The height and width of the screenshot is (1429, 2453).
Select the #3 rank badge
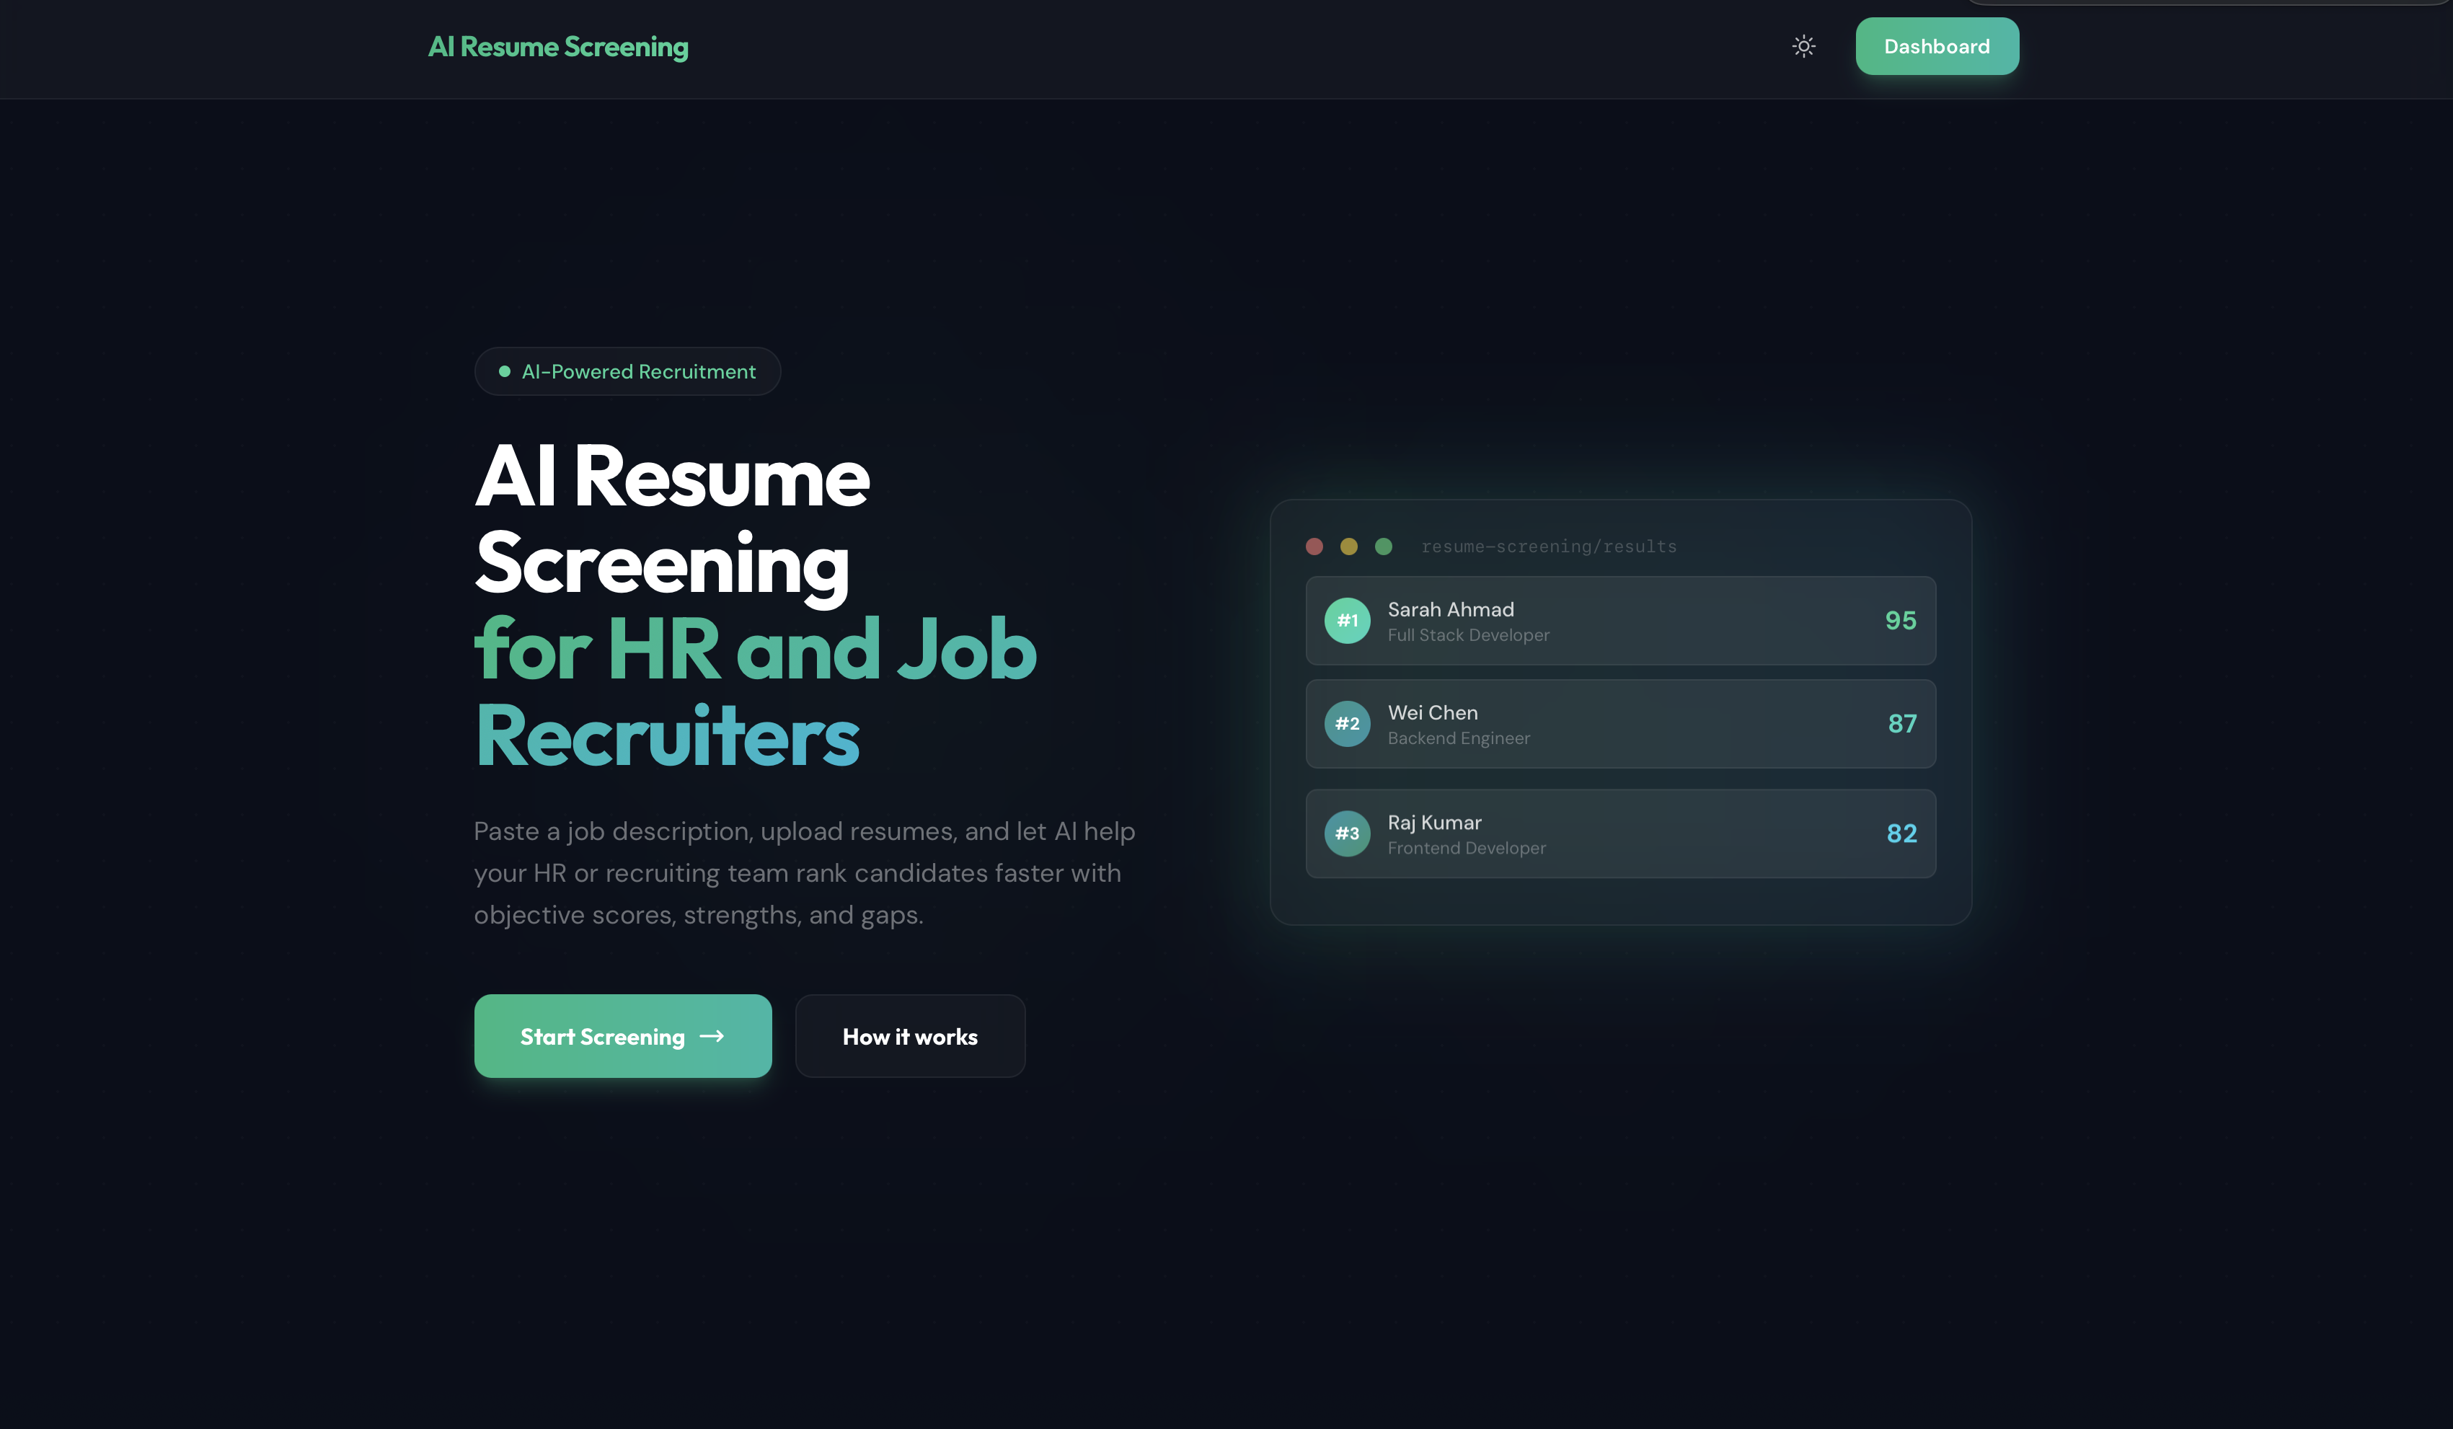(x=1347, y=833)
